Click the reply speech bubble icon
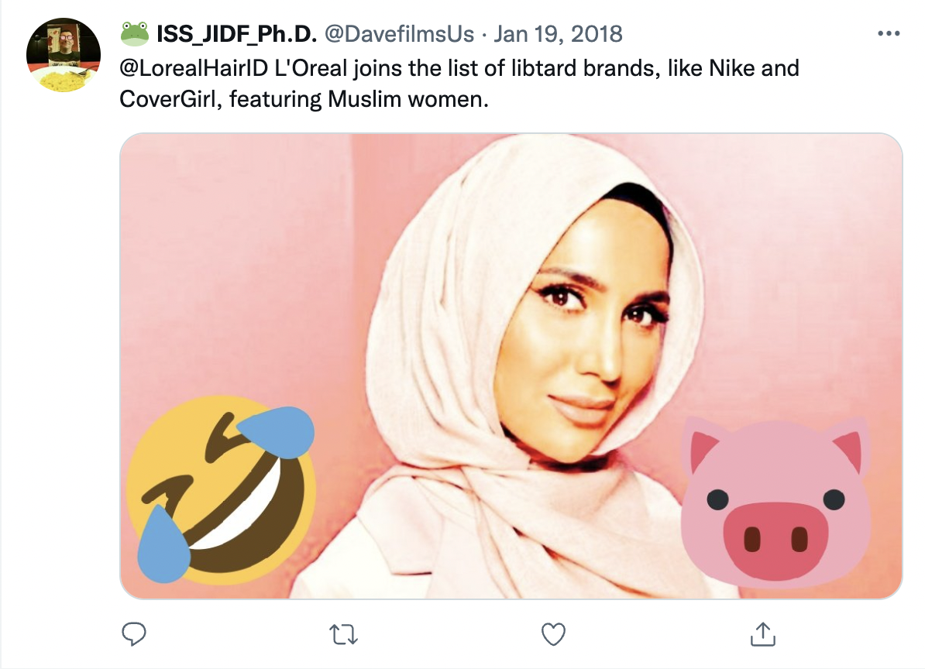Viewport: 925px width, 669px height. (x=134, y=634)
